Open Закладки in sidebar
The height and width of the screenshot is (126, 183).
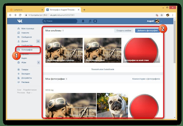26,74
